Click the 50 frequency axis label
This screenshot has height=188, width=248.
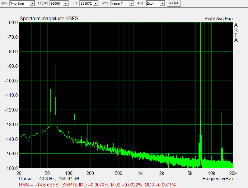(47, 173)
